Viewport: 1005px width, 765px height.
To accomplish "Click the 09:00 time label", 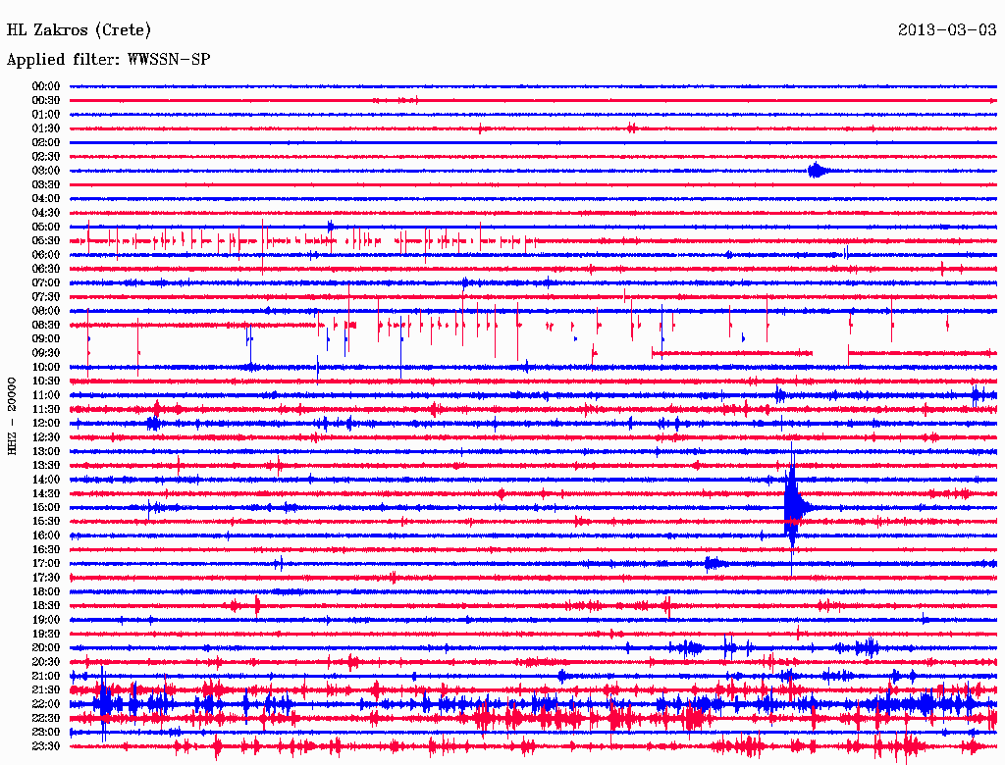I will 46,339.
